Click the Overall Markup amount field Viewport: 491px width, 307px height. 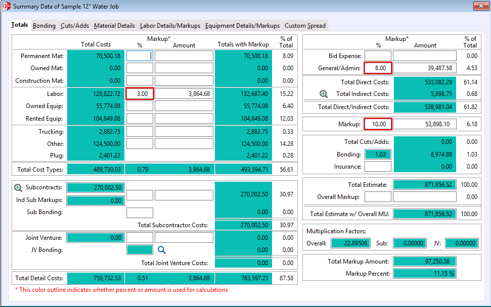pos(425,196)
